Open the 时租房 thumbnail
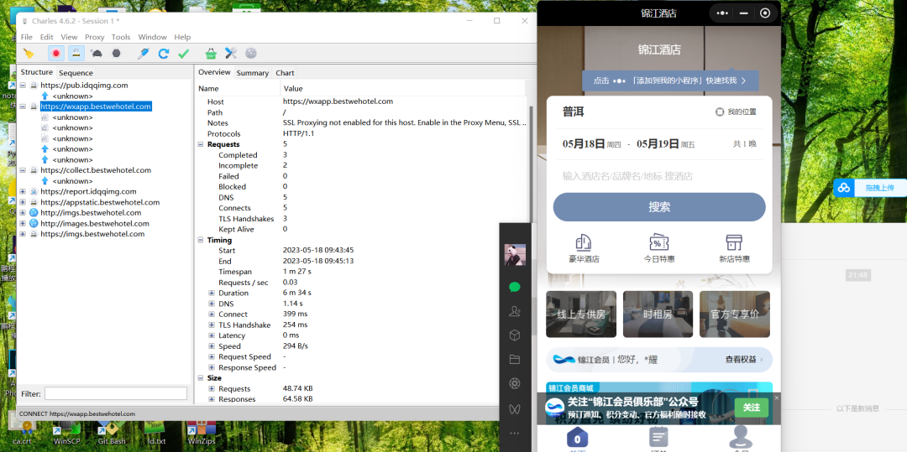The image size is (907, 452). coord(658,314)
